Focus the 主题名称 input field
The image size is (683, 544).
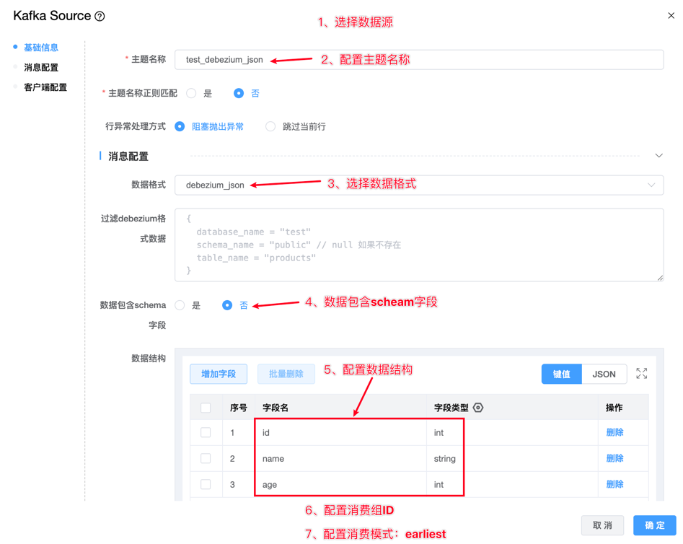coord(419,60)
